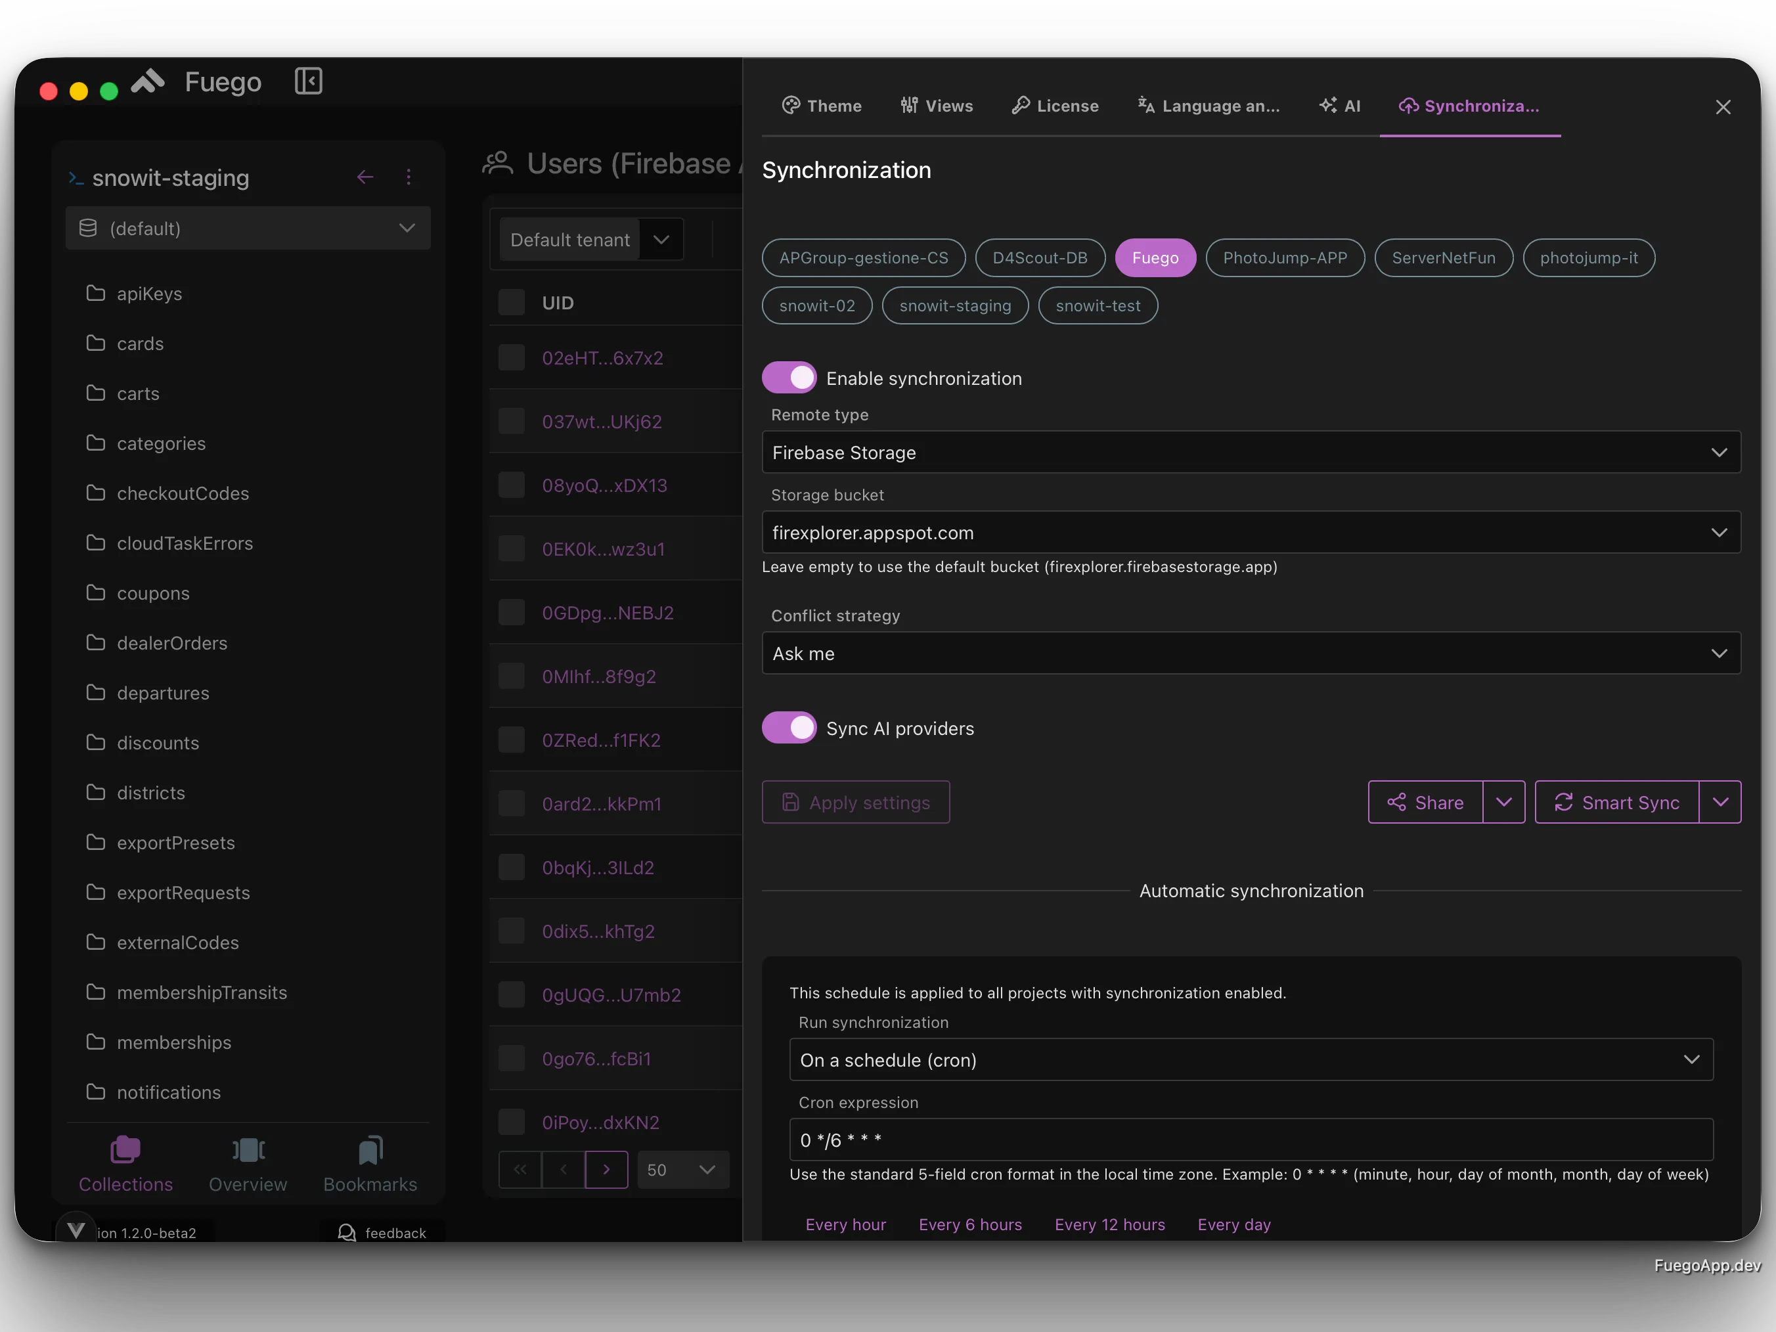Select the row checkbox for 0GDpg...NEBJ2
The height and width of the screenshot is (1332, 1776).
[x=512, y=613]
